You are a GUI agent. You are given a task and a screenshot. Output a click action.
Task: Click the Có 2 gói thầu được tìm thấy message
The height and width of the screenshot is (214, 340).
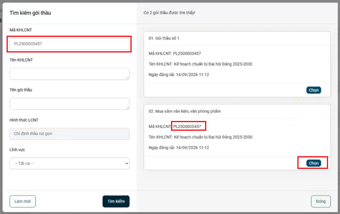(169, 13)
